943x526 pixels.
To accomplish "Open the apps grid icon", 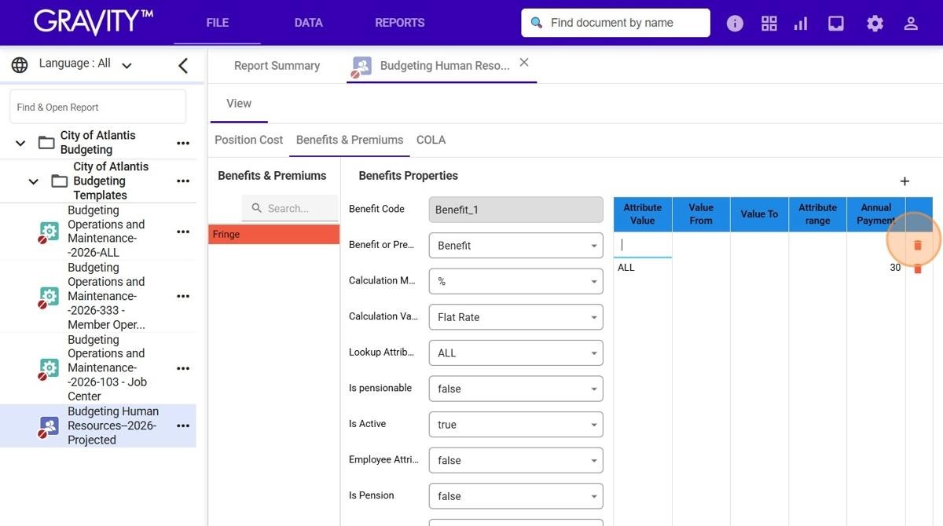I will click(x=769, y=24).
